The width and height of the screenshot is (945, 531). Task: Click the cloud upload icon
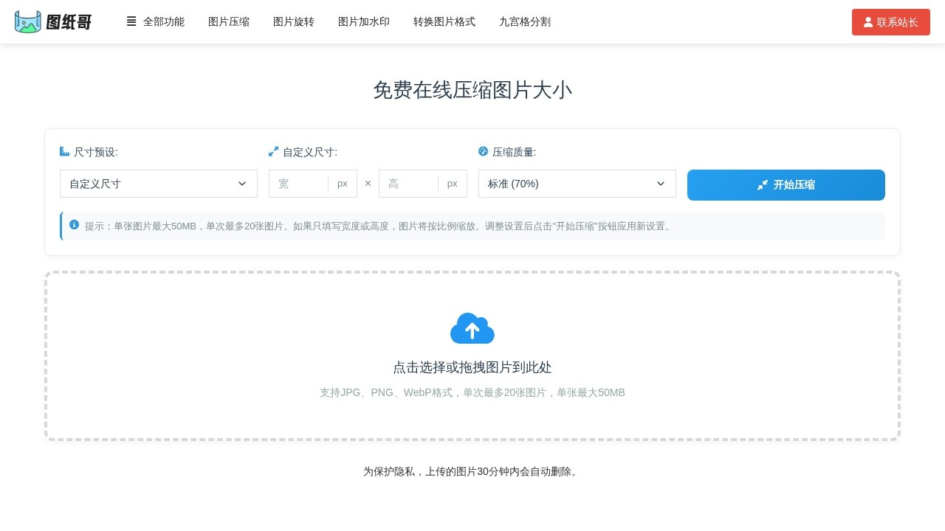coord(472,328)
